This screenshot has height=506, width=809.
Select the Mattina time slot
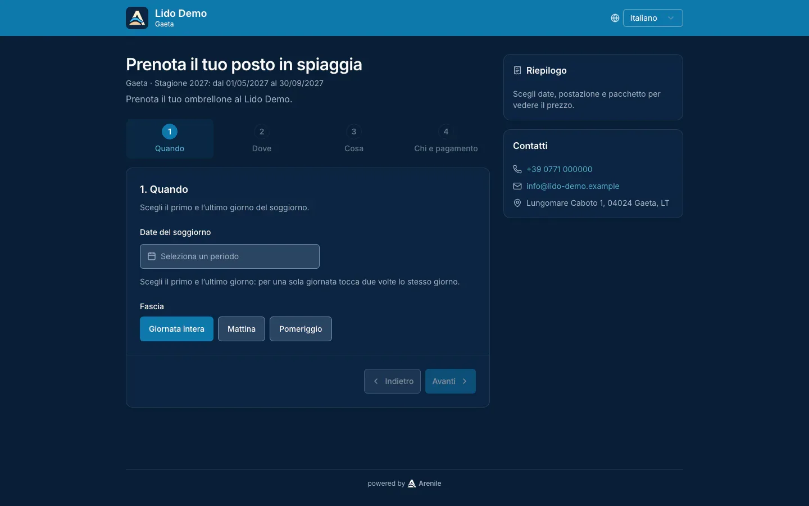[242, 329]
